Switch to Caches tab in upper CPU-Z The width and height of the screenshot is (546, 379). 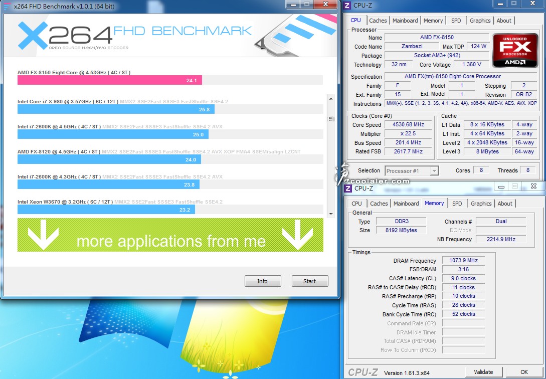[x=378, y=21]
